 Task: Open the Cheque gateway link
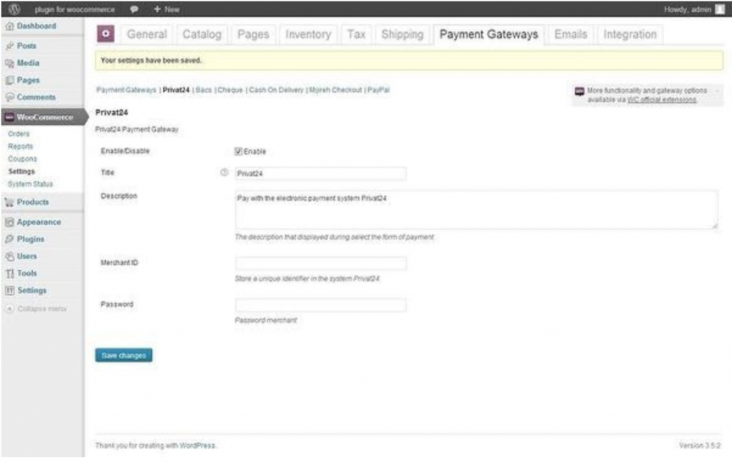[x=230, y=90]
